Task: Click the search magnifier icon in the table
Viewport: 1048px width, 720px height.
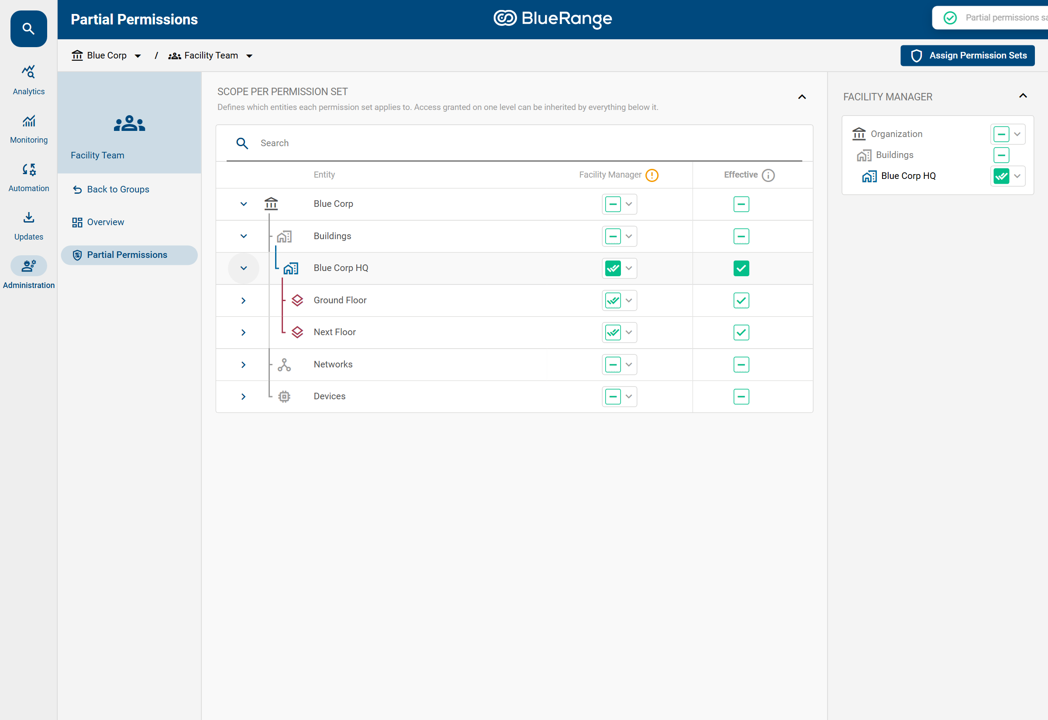Action: coord(242,144)
